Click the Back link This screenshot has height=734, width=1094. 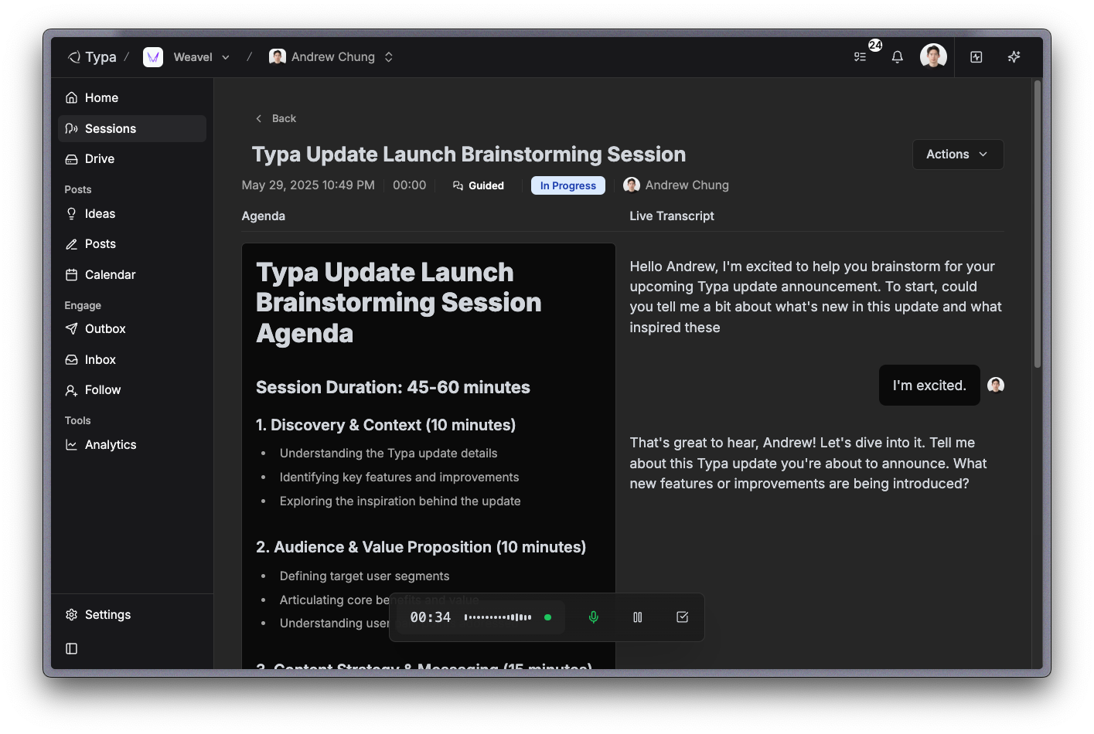(x=276, y=119)
